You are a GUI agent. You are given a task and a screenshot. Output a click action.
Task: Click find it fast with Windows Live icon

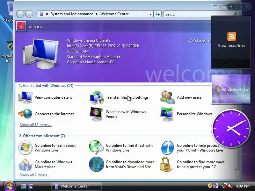pyautogui.click(x=96, y=147)
